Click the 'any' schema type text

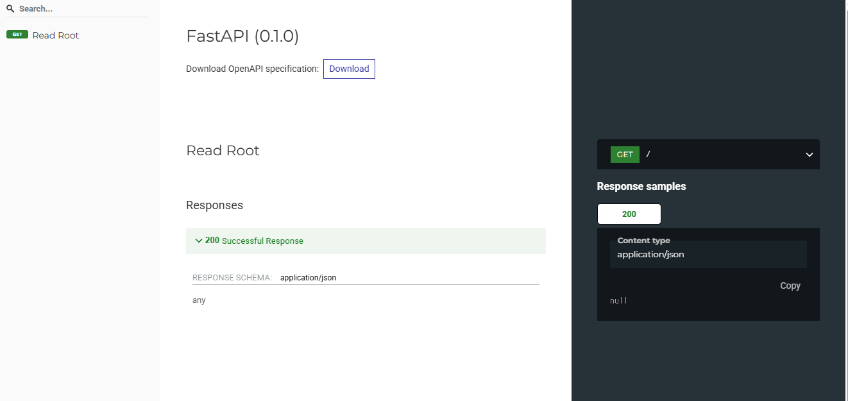tap(199, 300)
